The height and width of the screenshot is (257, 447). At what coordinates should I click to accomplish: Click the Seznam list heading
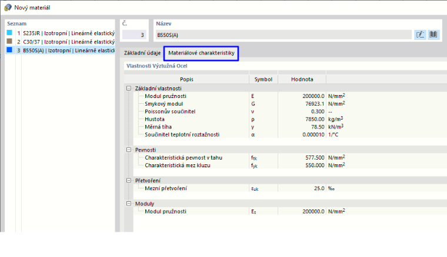pos(17,23)
